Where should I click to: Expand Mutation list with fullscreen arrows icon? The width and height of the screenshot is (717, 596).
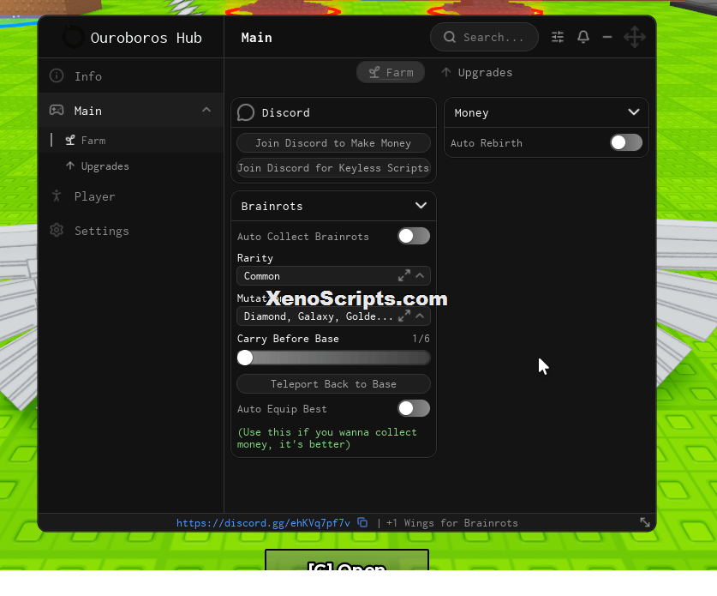pyautogui.click(x=403, y=316)
